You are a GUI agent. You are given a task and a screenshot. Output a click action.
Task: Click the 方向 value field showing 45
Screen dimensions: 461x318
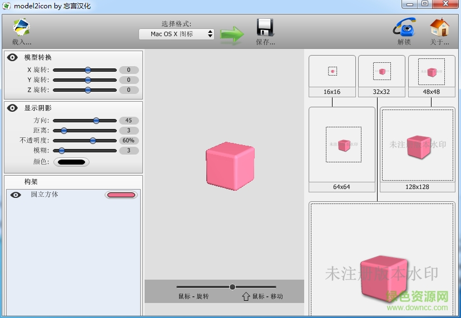point(128,121)
